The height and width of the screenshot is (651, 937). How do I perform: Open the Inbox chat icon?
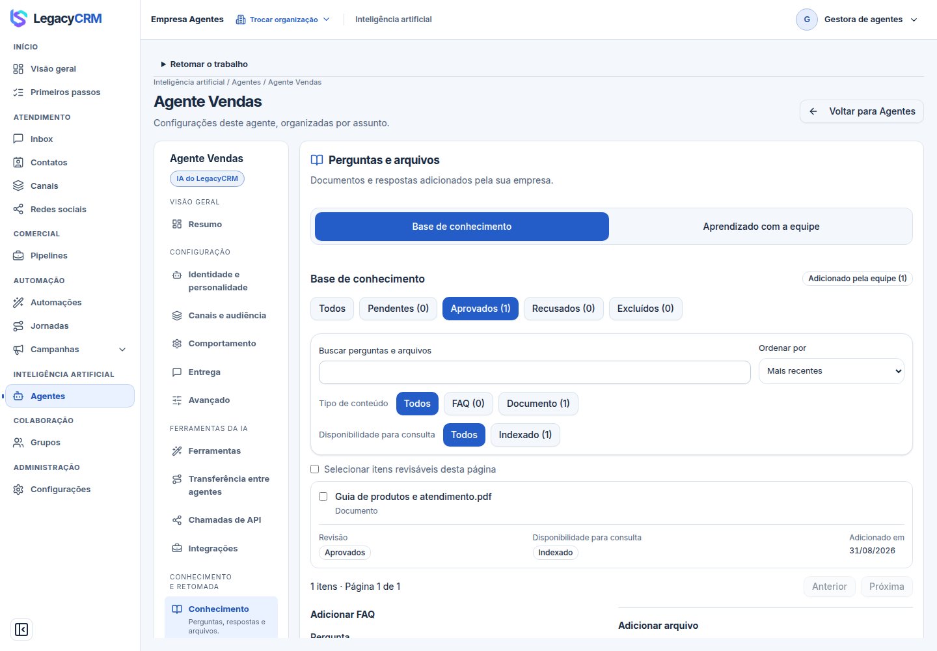(x=18, y=139)
